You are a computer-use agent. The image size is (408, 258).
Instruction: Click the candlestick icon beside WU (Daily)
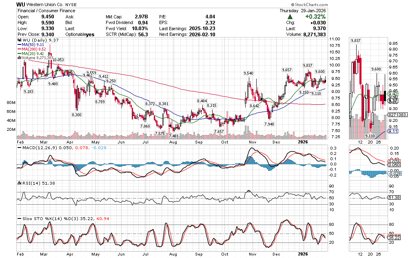pos(18,40)
